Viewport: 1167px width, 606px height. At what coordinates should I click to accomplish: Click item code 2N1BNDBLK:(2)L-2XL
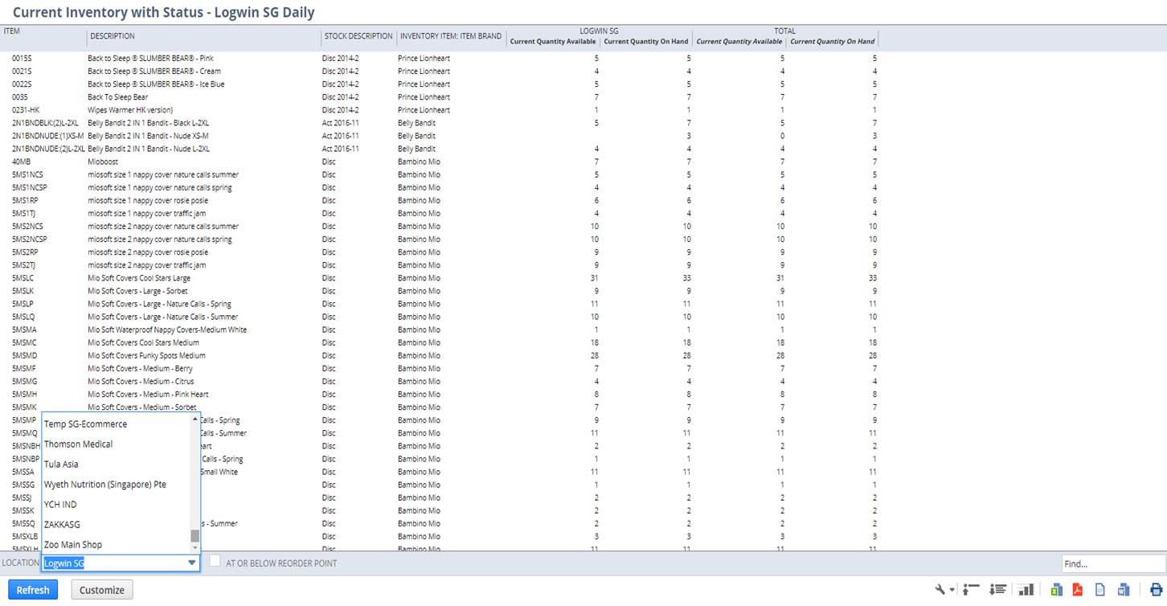[45, 123]
